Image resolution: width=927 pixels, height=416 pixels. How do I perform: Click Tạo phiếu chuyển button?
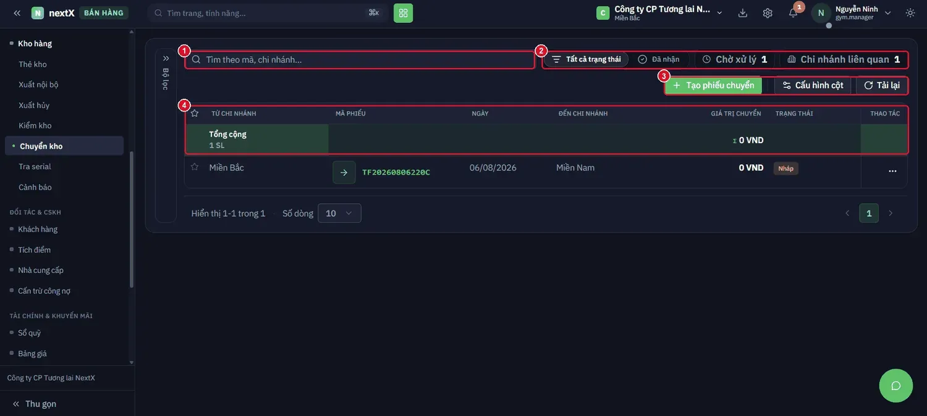pyautogui.click(x=714, y=85)
